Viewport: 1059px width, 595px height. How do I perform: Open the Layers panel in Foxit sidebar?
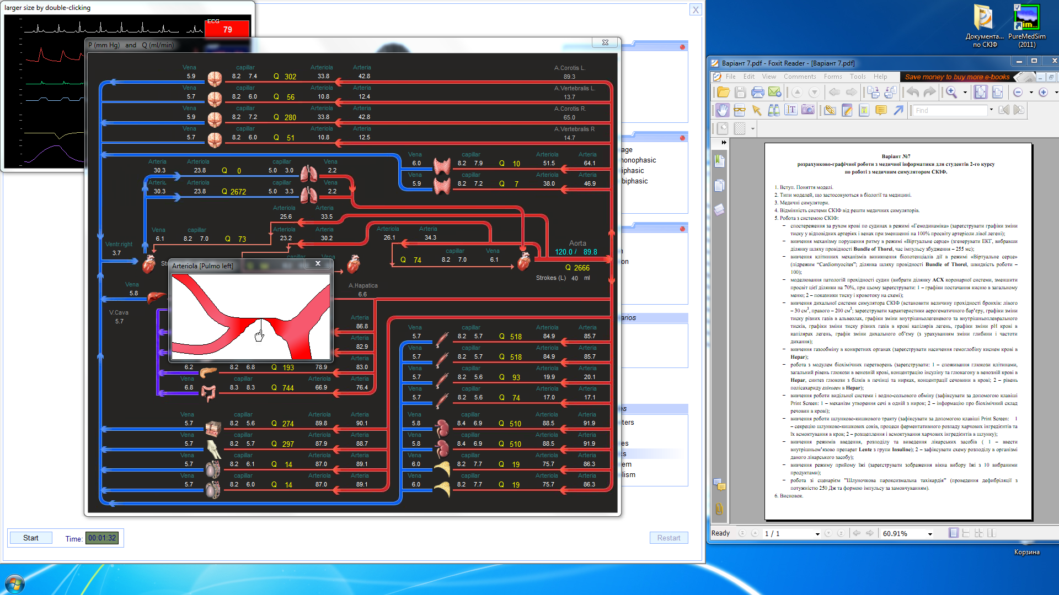pos(719,210)
